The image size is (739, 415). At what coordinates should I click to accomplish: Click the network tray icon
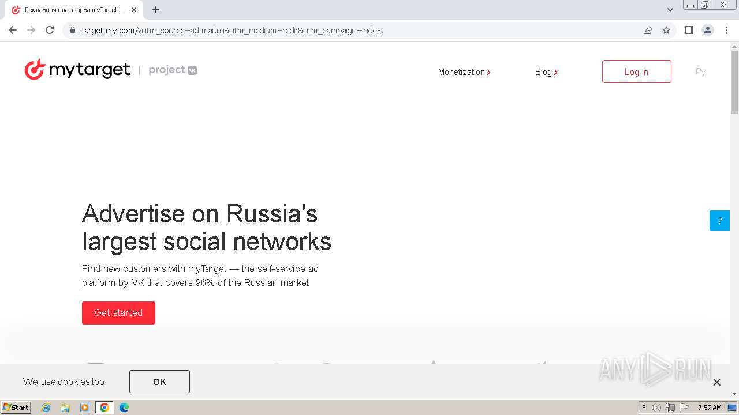click(x=670, y=408)
